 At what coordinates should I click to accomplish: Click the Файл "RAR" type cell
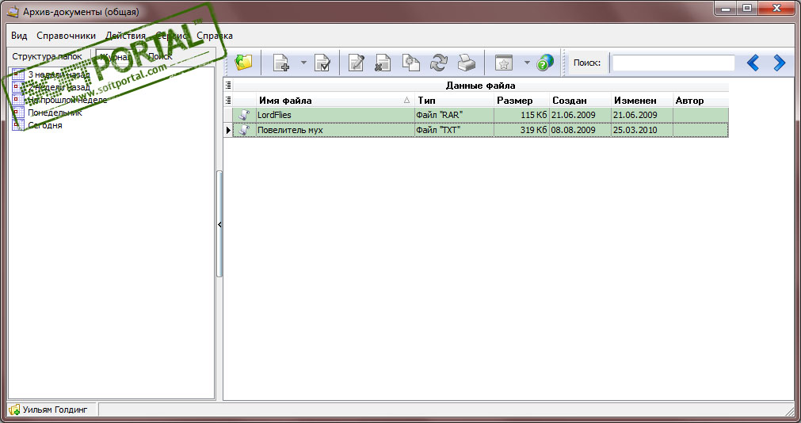(x=454, y=115)
